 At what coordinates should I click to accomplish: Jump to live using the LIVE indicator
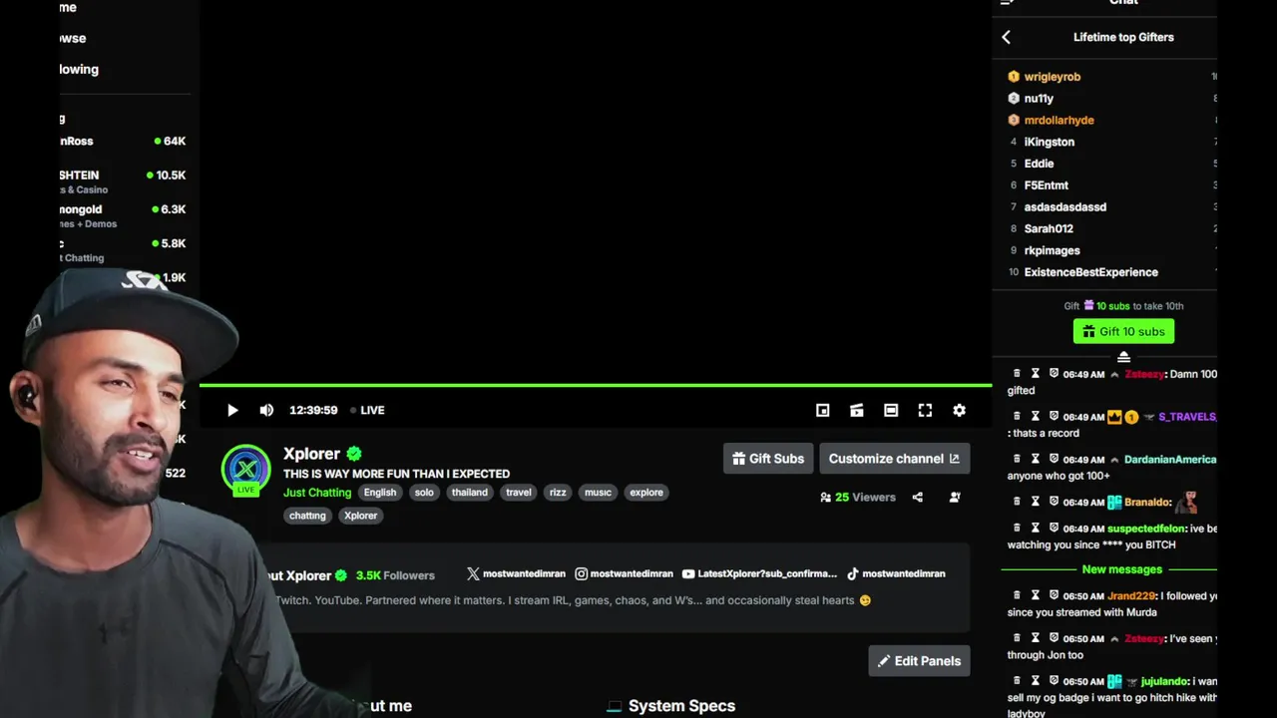[x=367, y=410]
